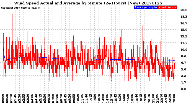Select the 02:20 time label
Screen dimensions: 191x104
20,98
